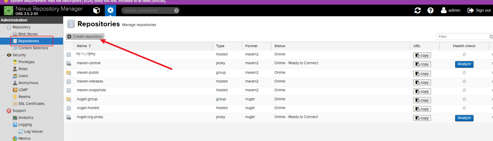
Task: Open the maven-snapshots repository row
Action: [x=91, y=90]
